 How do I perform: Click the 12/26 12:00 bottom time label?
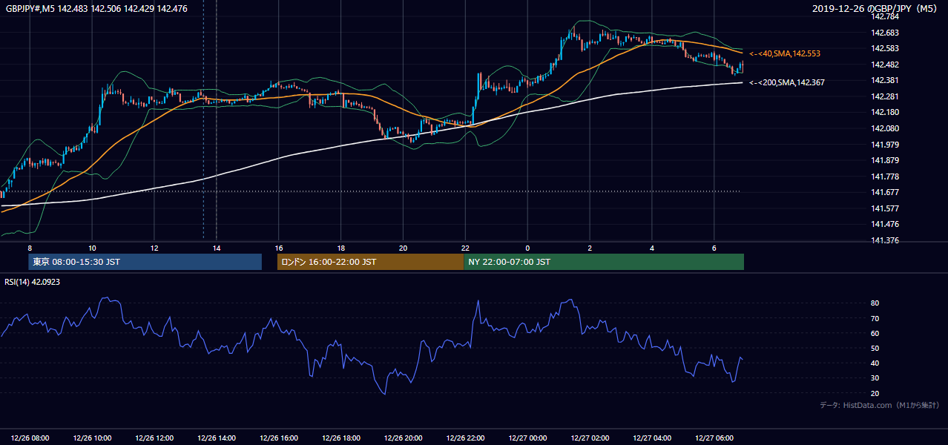tap(155, 438)
